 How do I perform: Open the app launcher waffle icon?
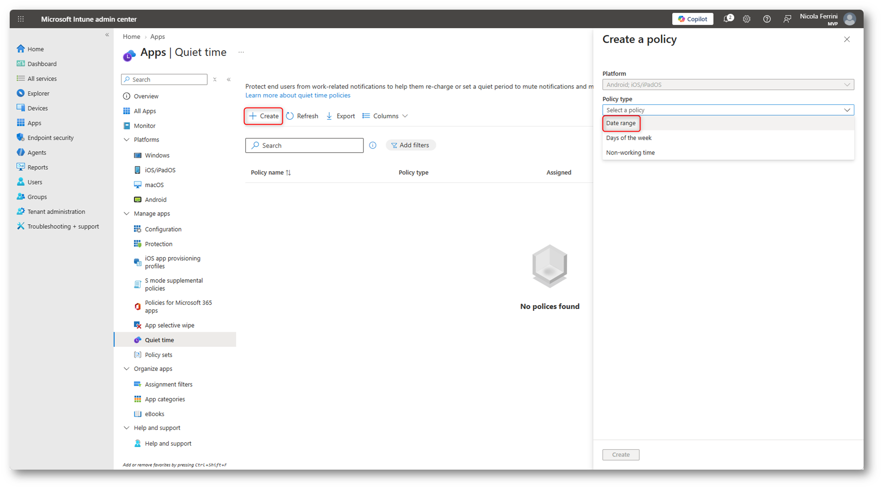[21, 19]
